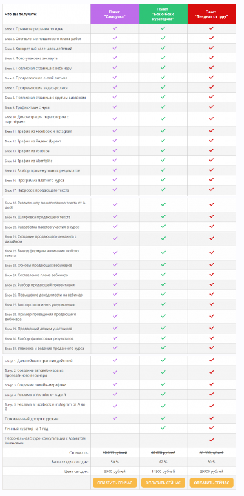Click ОПЛАТИТЬ СЕЙЧАС under 14900 рублей

coord(163,483)
